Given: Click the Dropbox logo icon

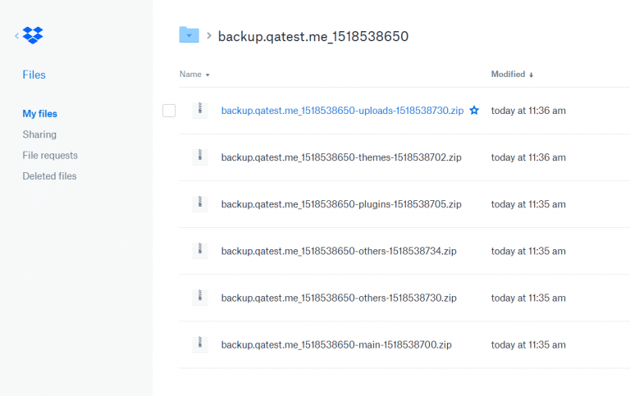Looking at the screenshot, I should click(33, 35).
